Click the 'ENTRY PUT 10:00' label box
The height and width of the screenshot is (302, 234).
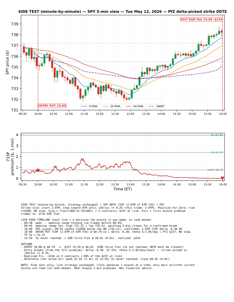click(52, 106)
